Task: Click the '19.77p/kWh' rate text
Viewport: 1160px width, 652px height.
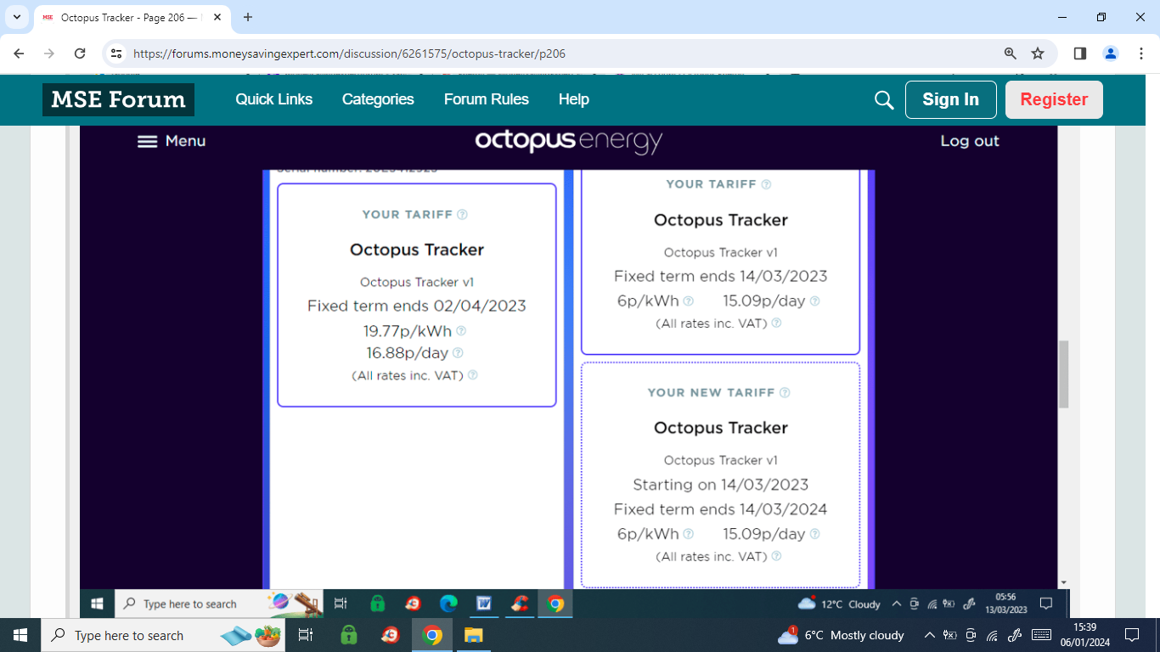Action: click(408, 331)
